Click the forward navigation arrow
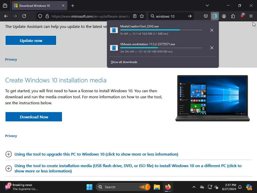Image resolution: width=257 pixels, height=193 pixels. pyautogui.click(x=15, y=16)
